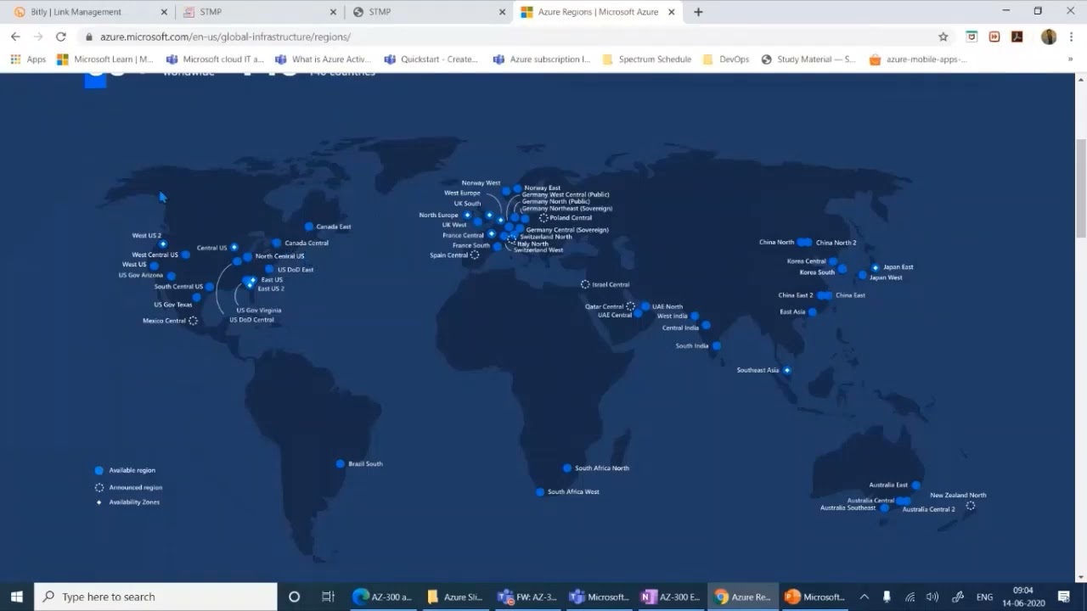Select the Canada East region dot

tap(309, 227)
